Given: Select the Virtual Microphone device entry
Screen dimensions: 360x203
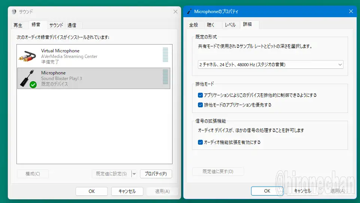Looking at the screenshot, I should (x=94, y=56).
